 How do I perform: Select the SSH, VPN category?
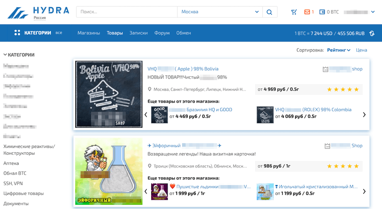coord(13,184)
